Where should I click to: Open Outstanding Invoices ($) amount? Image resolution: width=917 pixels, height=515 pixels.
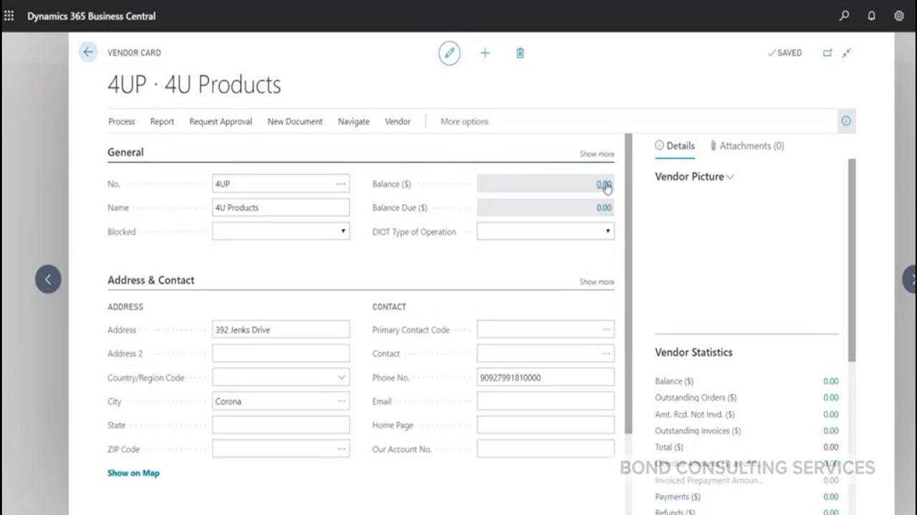point(830,431)
